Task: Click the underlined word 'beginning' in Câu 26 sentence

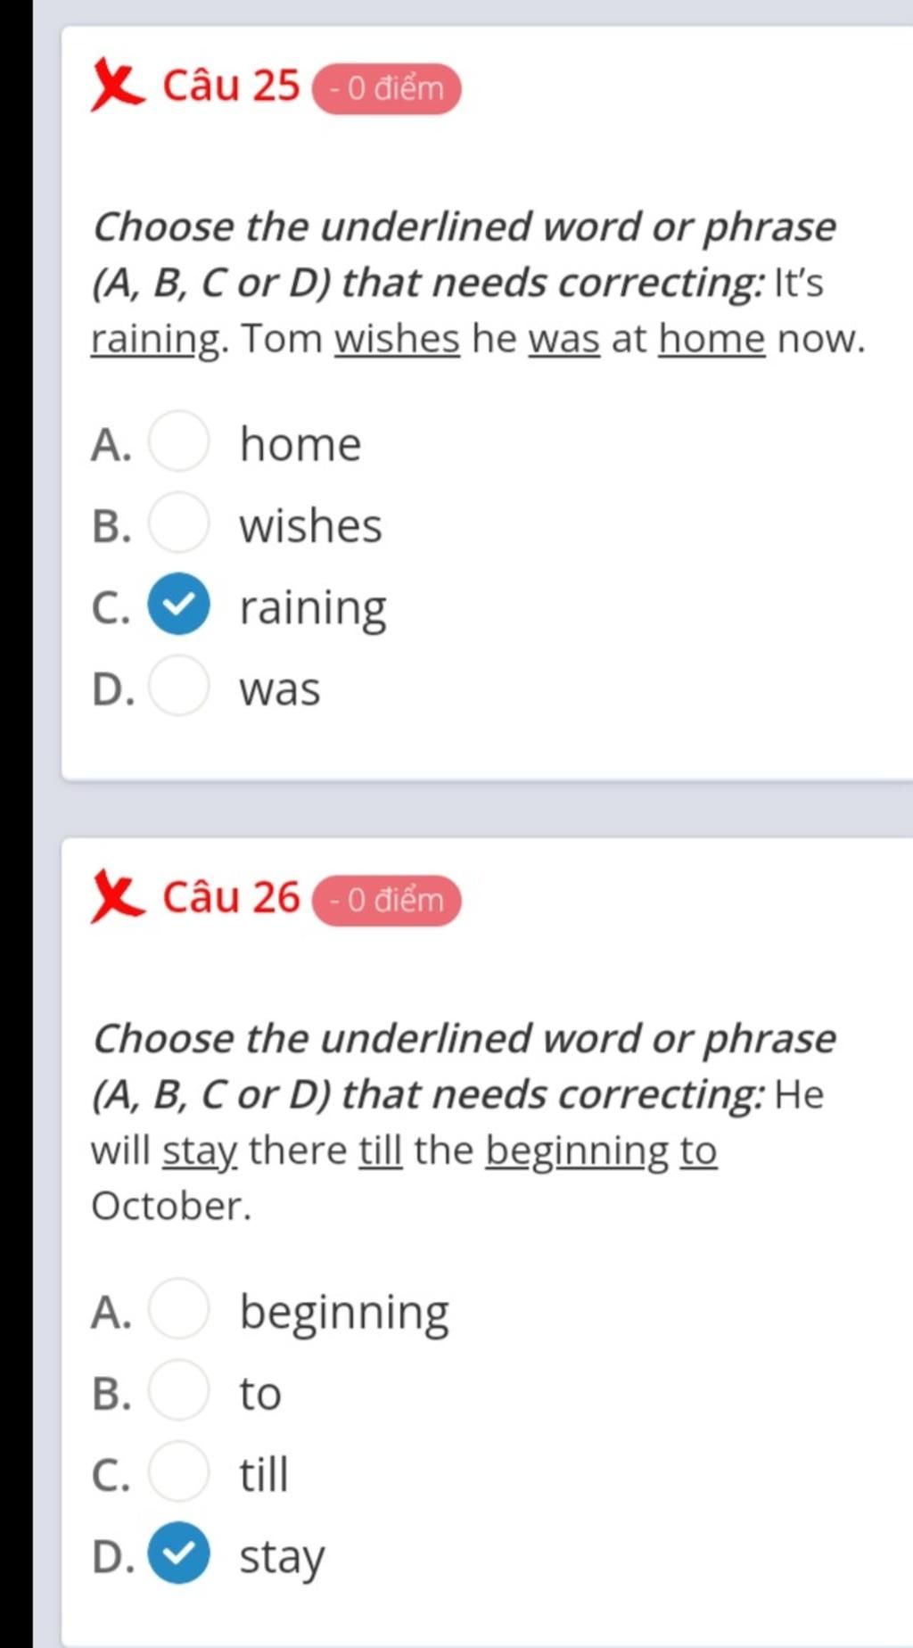Action: tap(577, 1151)
